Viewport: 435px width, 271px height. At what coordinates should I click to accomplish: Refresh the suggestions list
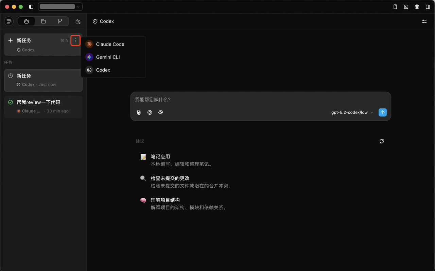point(382,141)
